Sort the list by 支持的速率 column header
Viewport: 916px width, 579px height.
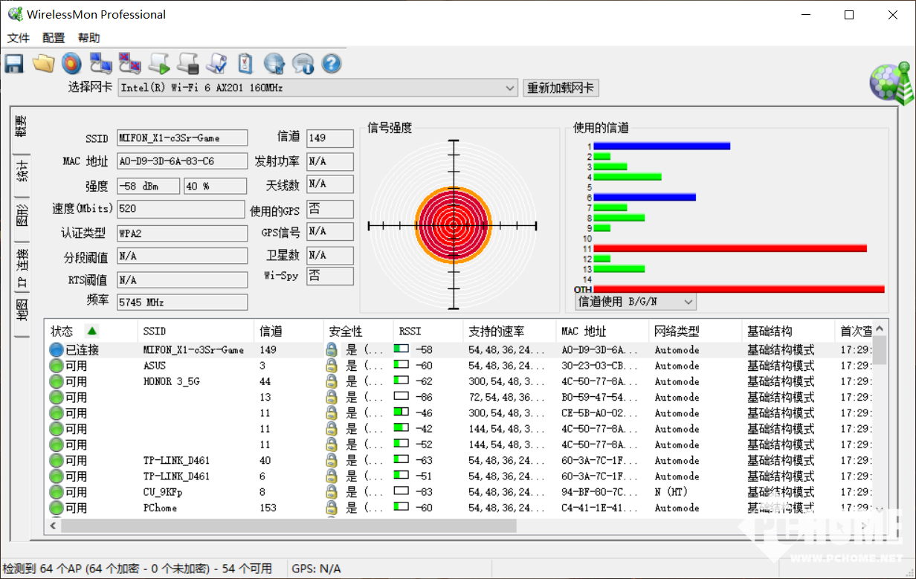[x=509, y=331]
